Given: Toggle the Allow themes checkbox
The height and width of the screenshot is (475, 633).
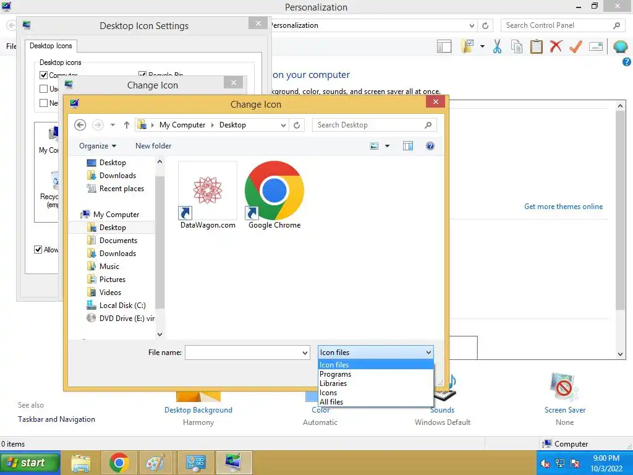Looking at the screenshot, I should tap(38, 250).
